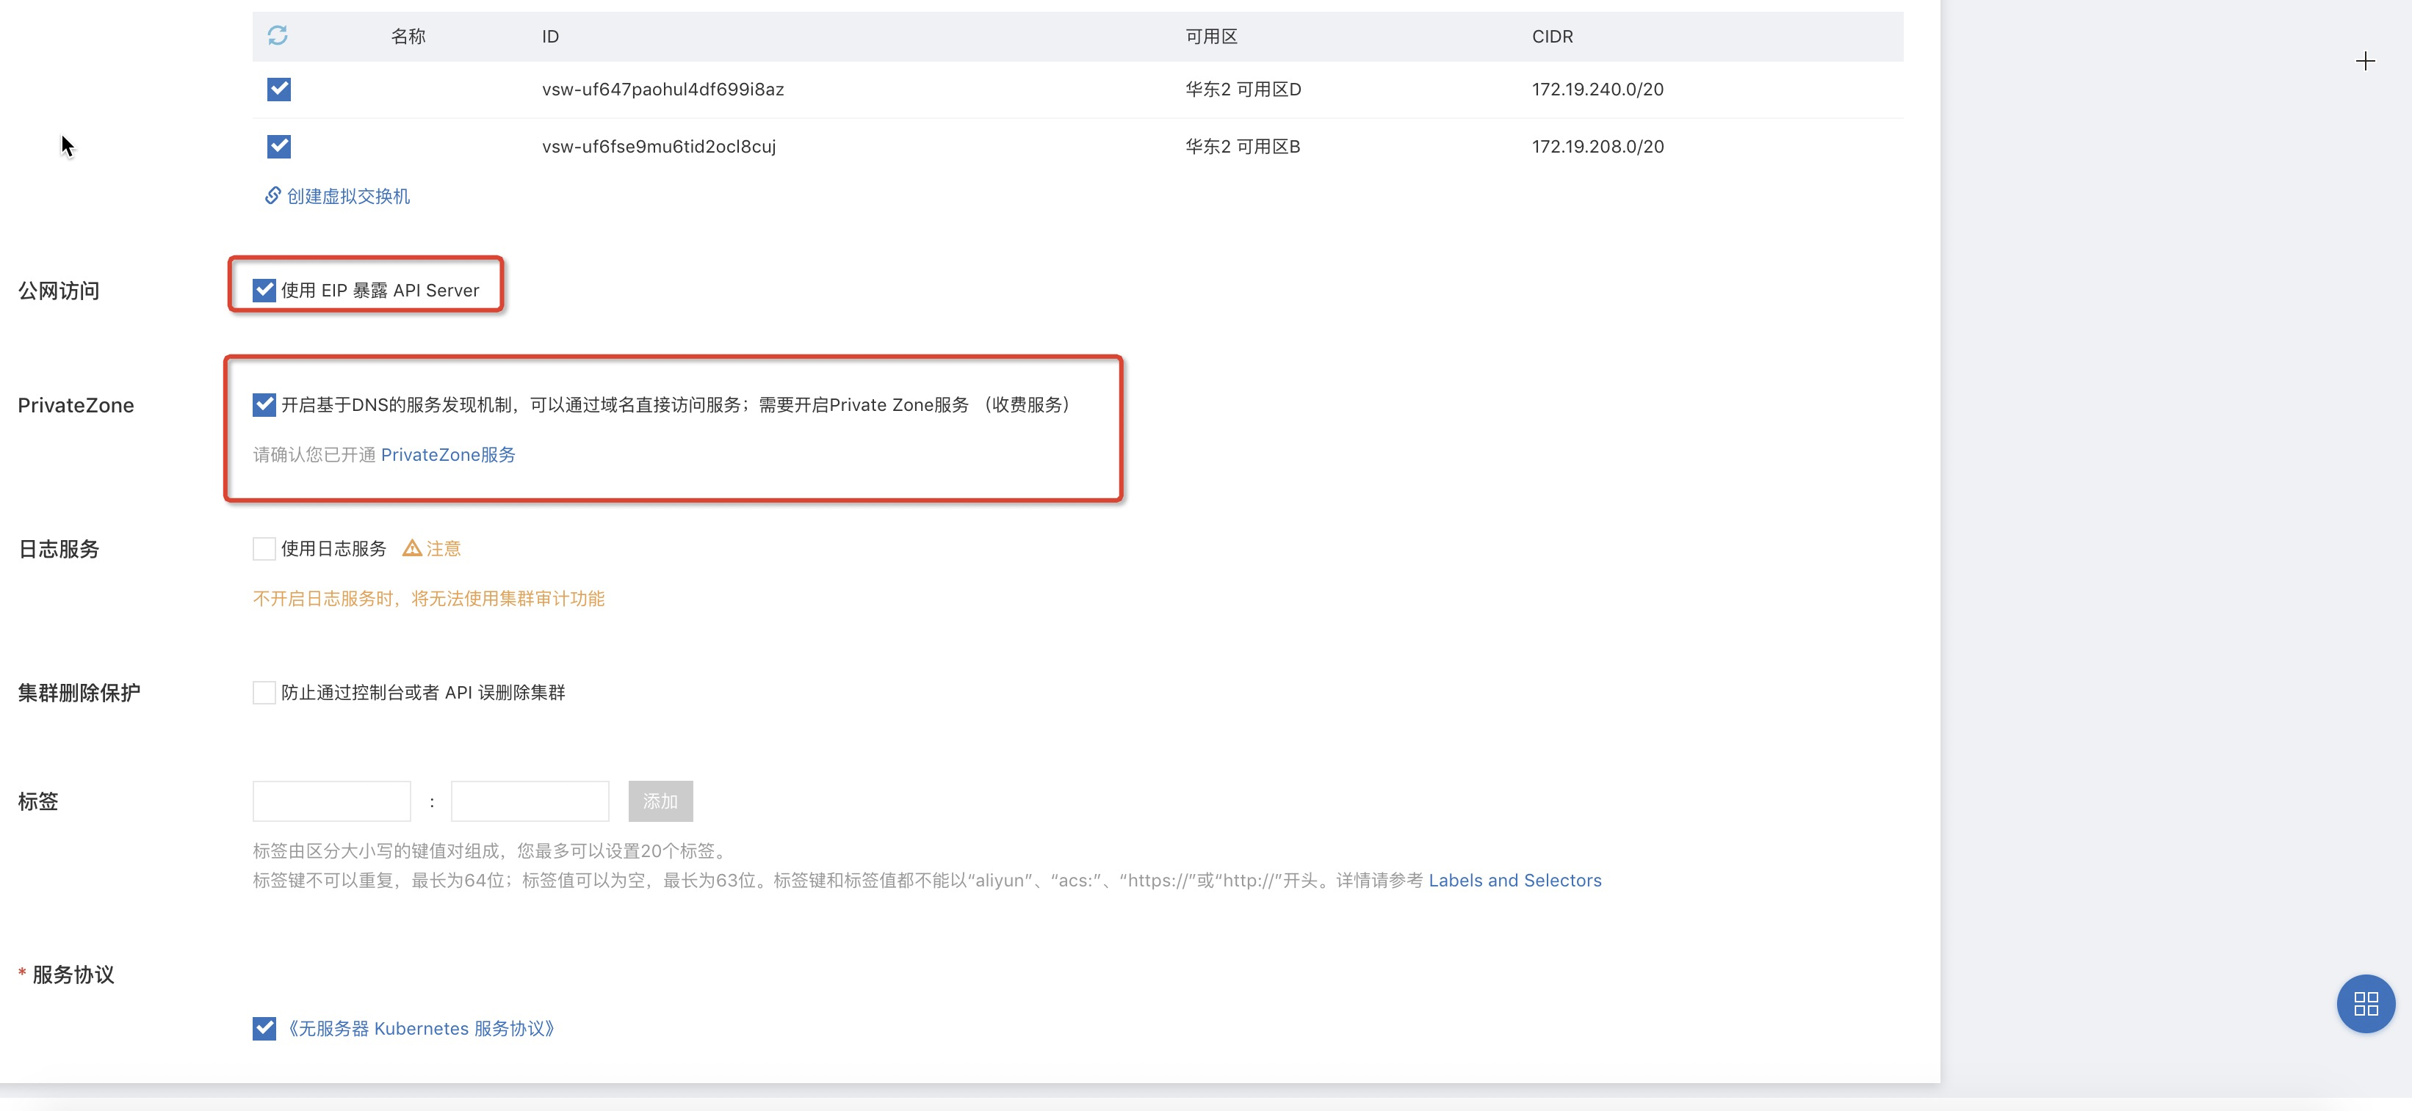
Task: Enable cluster deletion protection checkbox
Action: pos(264,692)
